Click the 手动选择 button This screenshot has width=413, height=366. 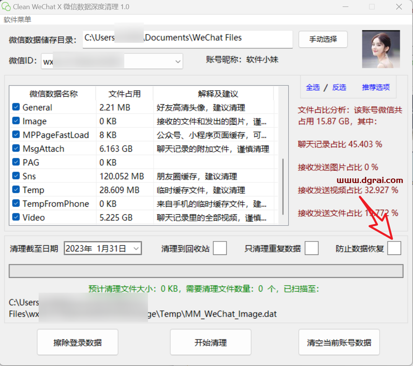pos(323,39)
